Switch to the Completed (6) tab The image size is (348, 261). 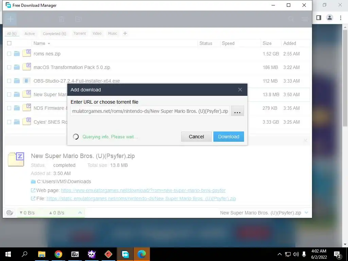pyautogui.click(x=54, y=34)
